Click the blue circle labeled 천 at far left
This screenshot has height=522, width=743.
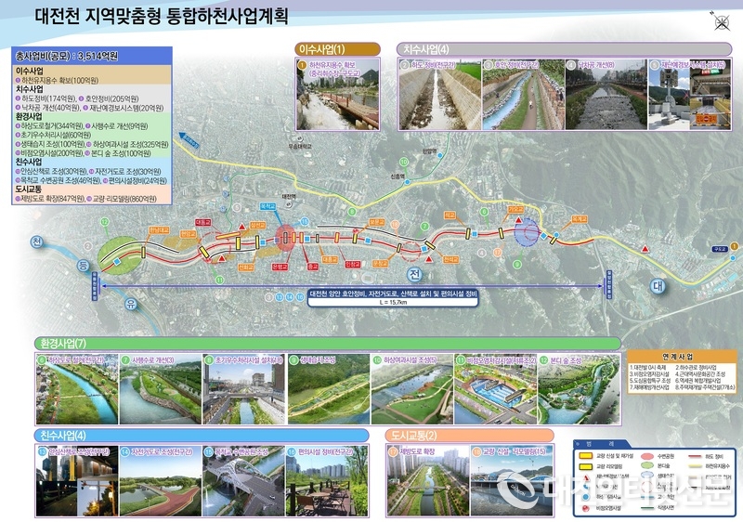(38, 243)
